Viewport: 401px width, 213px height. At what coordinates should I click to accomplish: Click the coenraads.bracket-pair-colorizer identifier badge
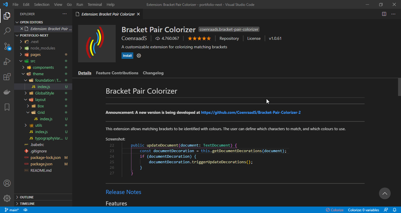point(229,29)
